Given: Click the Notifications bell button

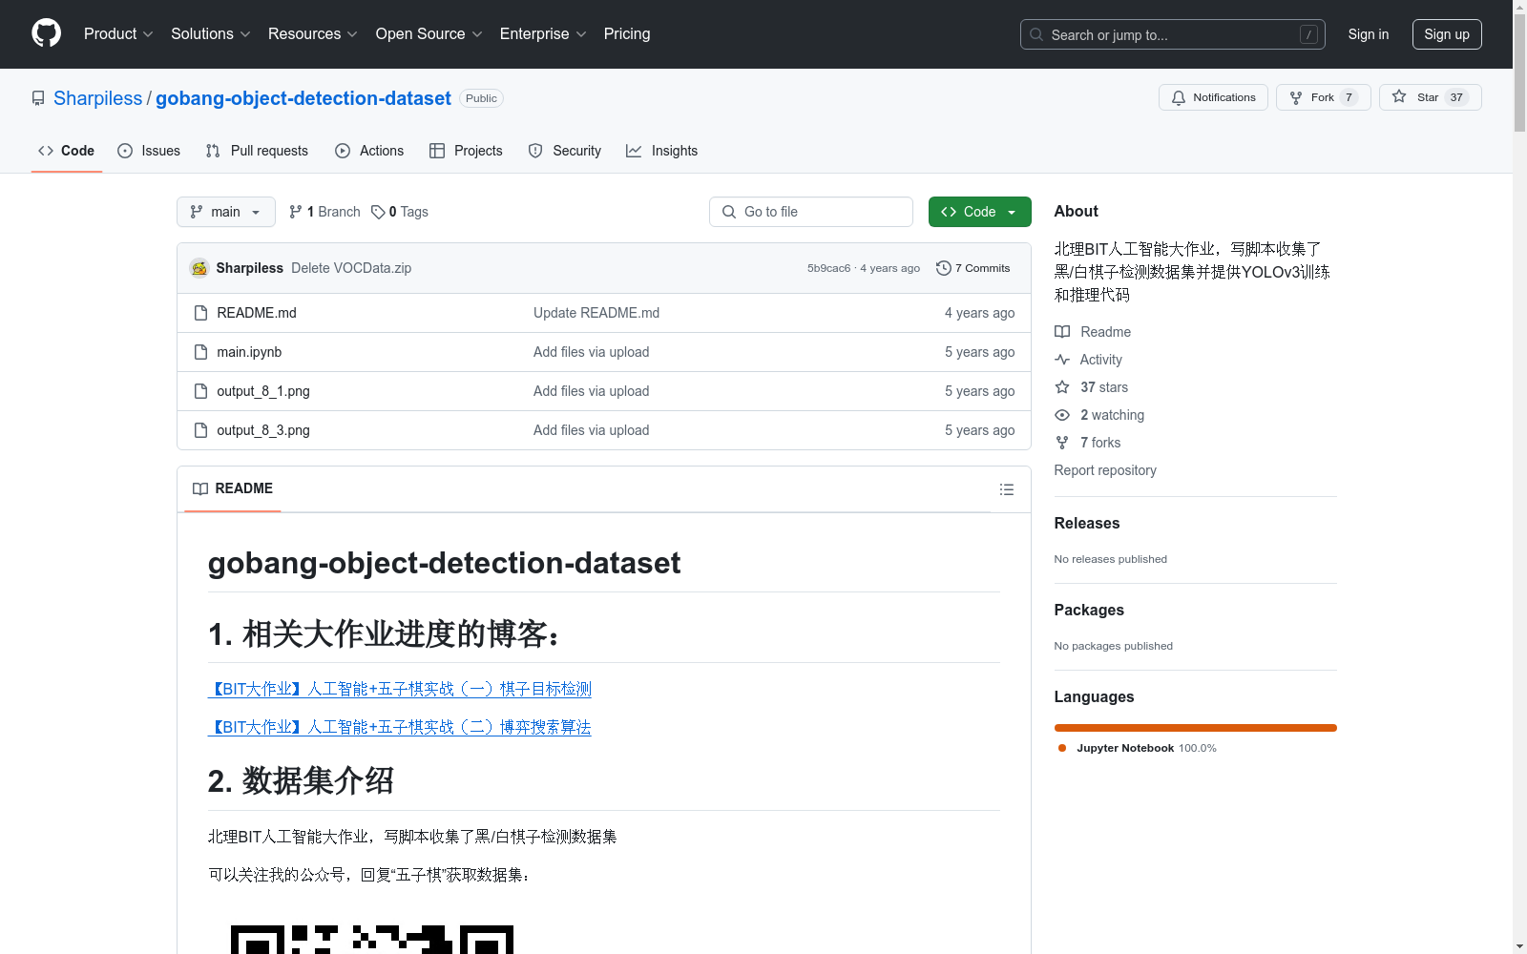Looking at the screenshot, I should [x=1213, y=97].
